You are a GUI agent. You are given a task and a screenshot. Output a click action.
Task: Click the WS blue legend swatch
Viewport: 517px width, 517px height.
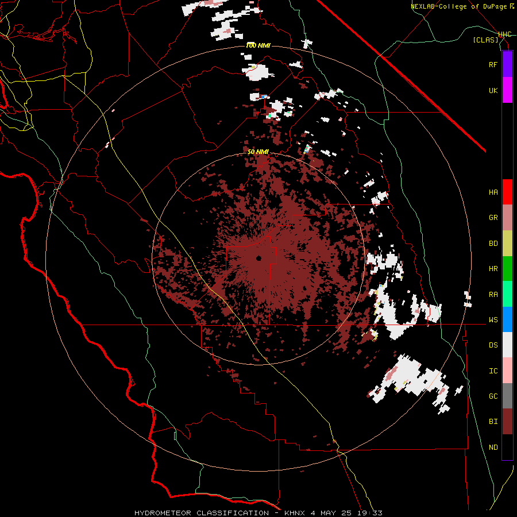(x=507, y=319)
